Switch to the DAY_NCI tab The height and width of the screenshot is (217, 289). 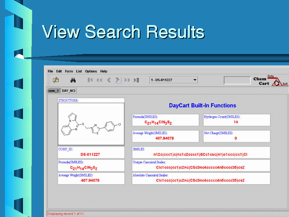(x=68, y=90)
